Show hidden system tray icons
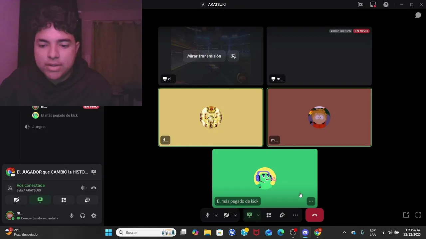 click(x=344, y=232)
